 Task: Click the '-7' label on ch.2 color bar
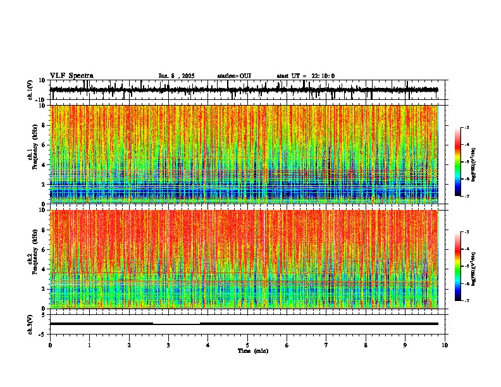click(467, 300)
